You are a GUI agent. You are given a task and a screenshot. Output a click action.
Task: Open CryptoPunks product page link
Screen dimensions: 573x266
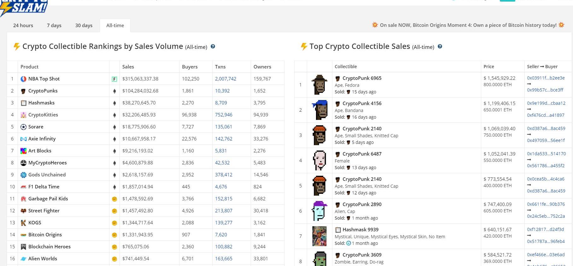tap(43, 91)
